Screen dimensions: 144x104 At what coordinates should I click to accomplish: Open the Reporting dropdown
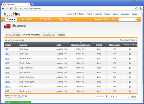(x=65, y=19)
